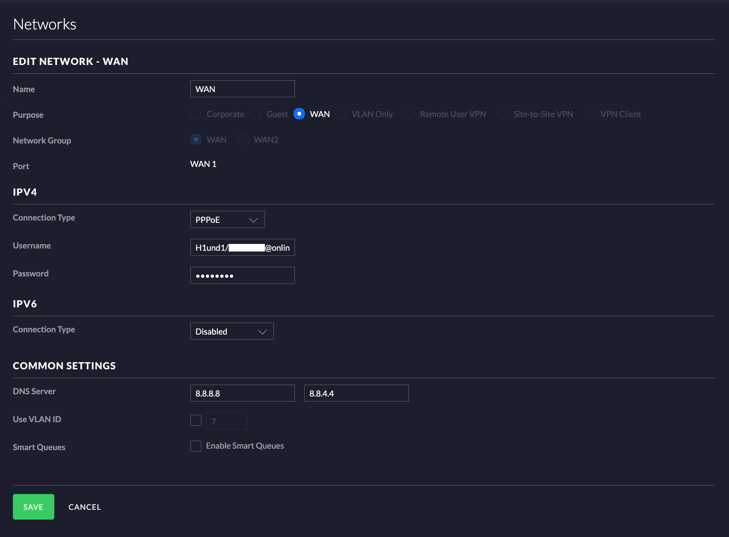This screenshot has height=537, width=729.
Task: Select the WAN network group radio
Action: (196, 140)
